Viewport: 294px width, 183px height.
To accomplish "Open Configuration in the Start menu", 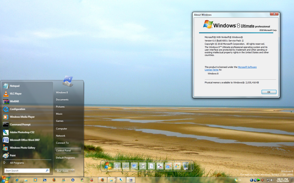I will pyautogui.click(x=27, y=109).
